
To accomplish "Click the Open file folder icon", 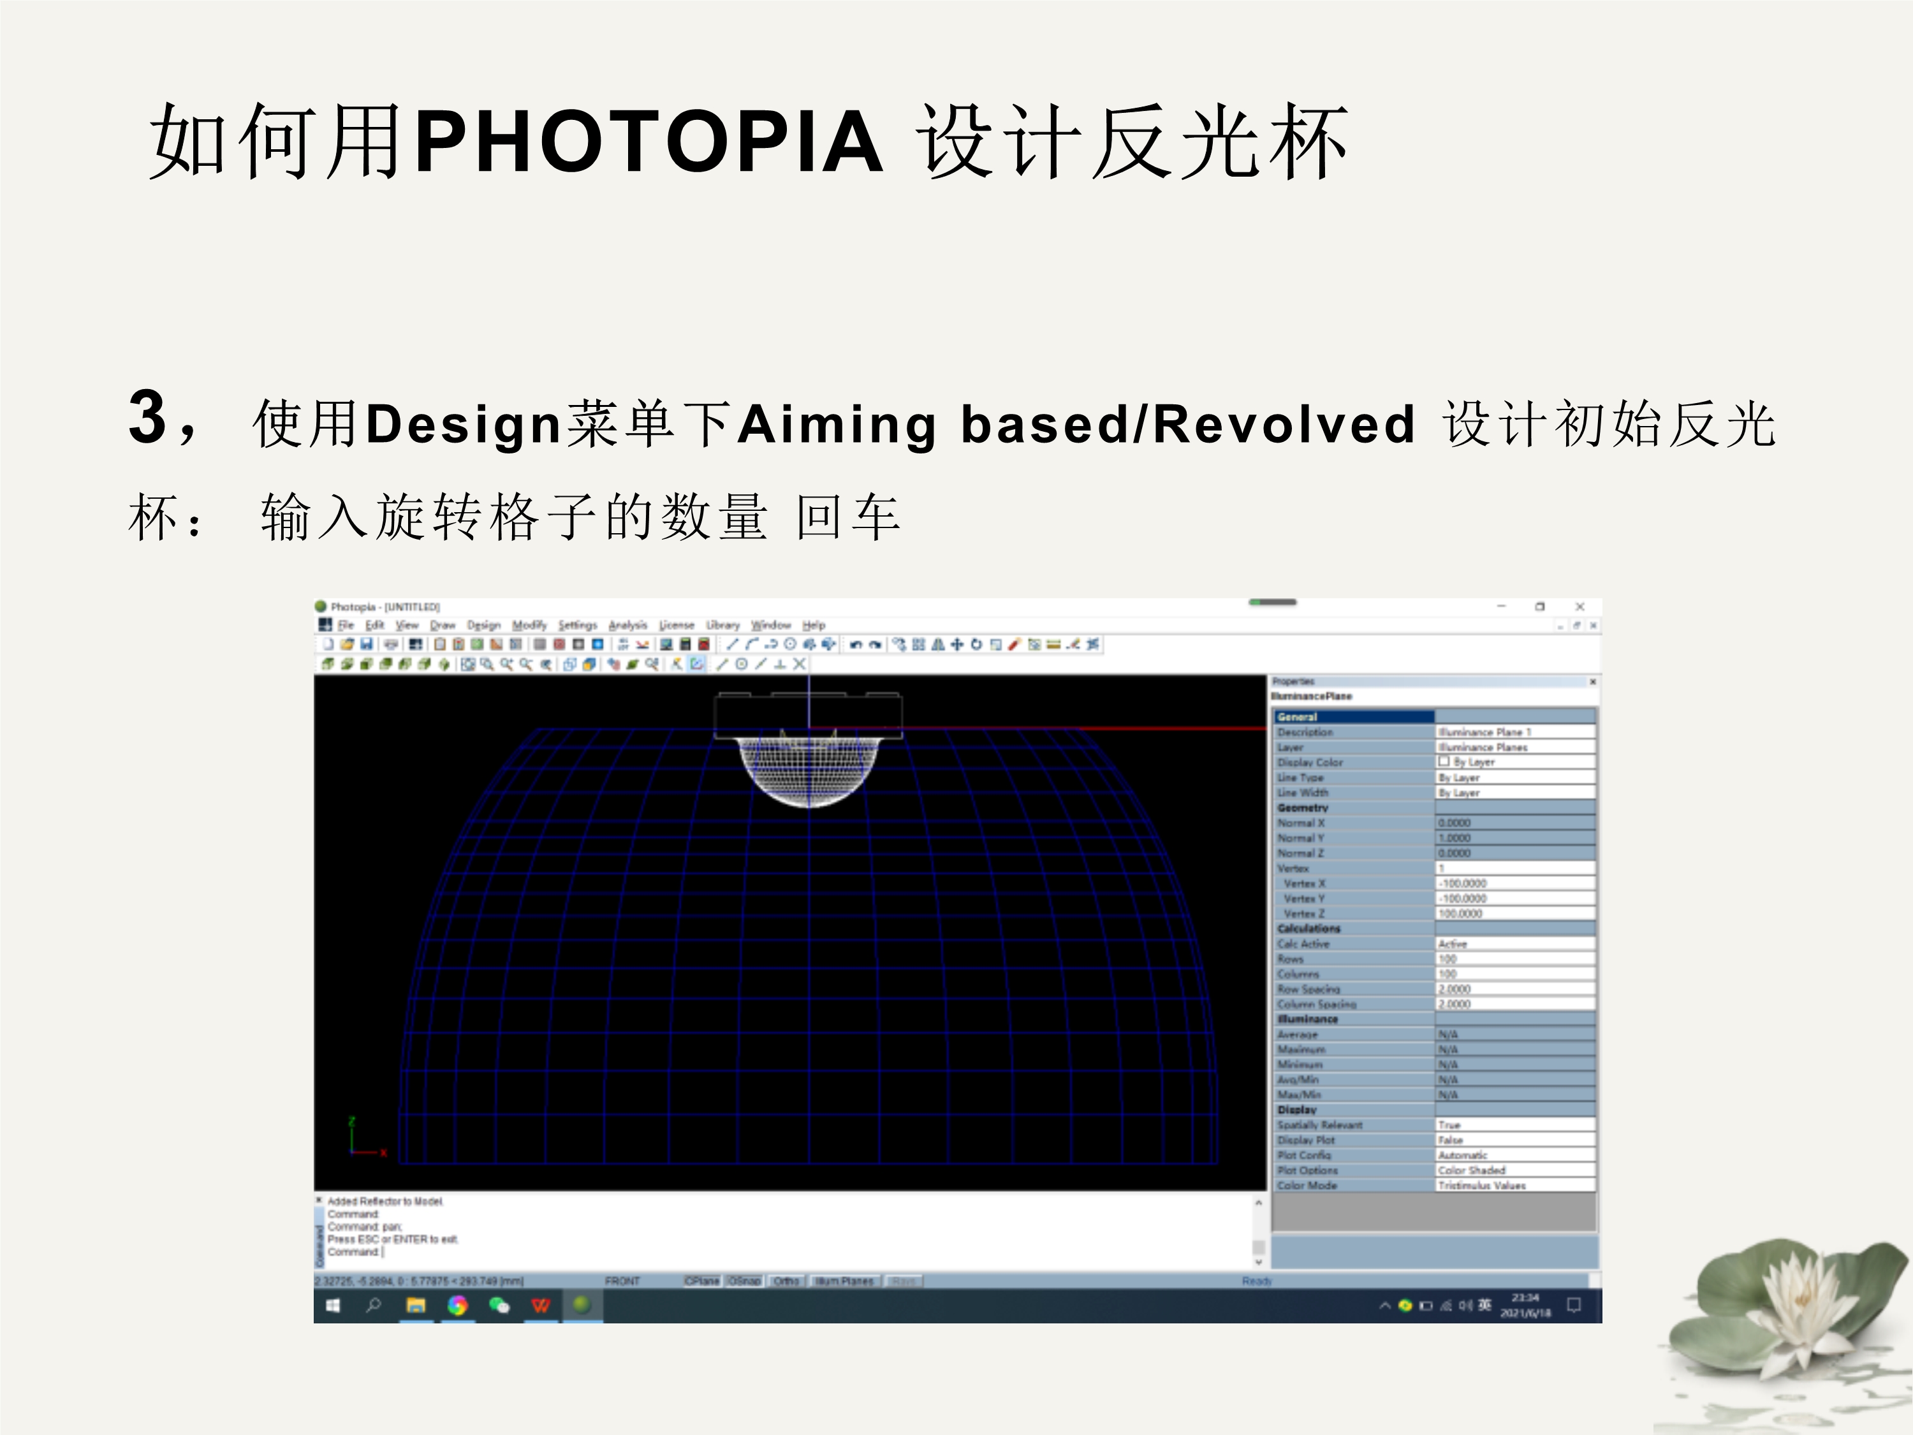I will point(348,644).
